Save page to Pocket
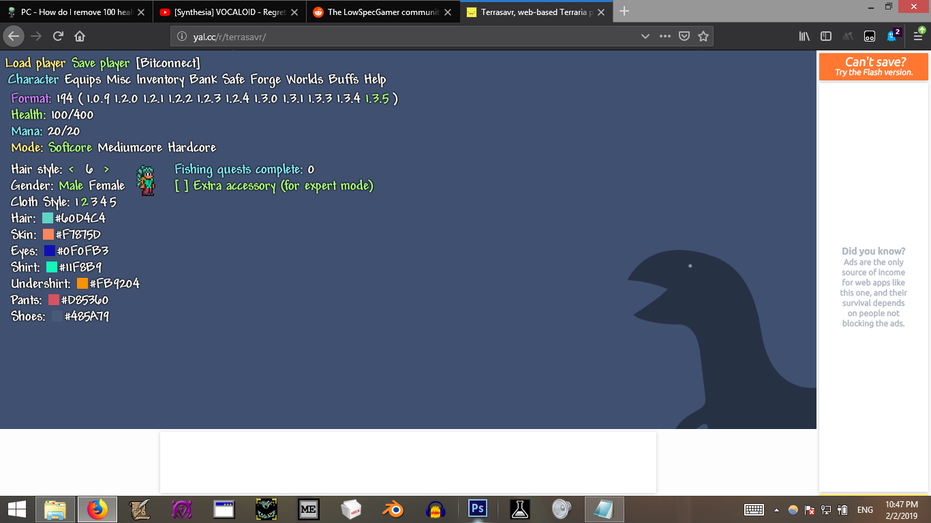Viewport: 931px width, 523px height. click(x=684, y=37)
